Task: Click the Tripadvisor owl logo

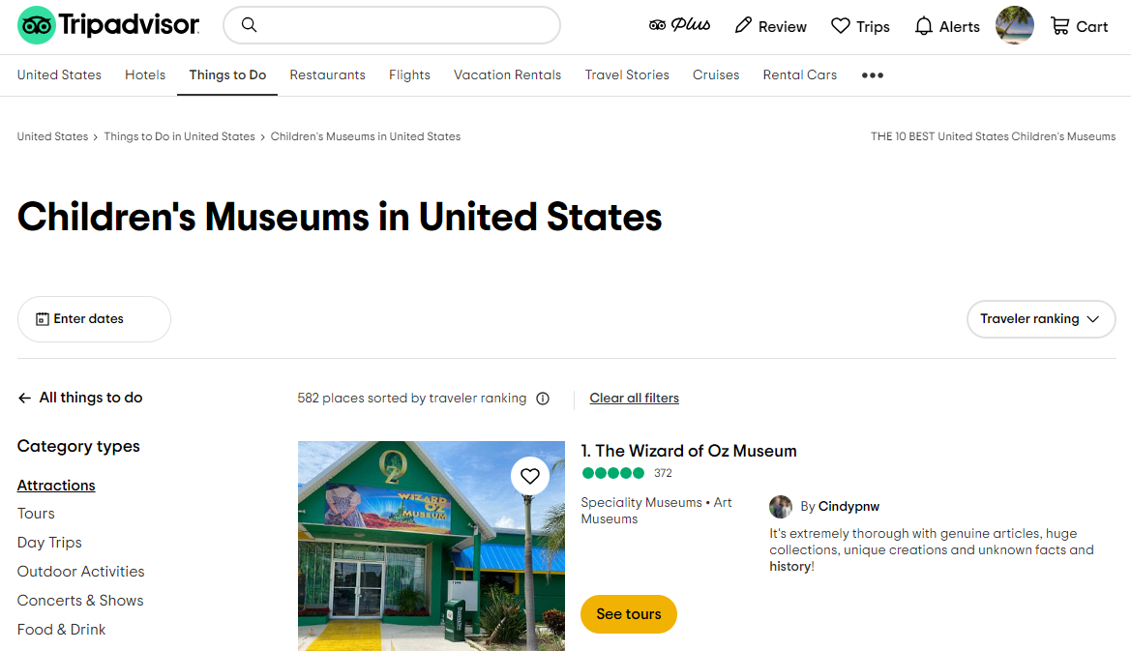Action: click(x=37, y=25)
